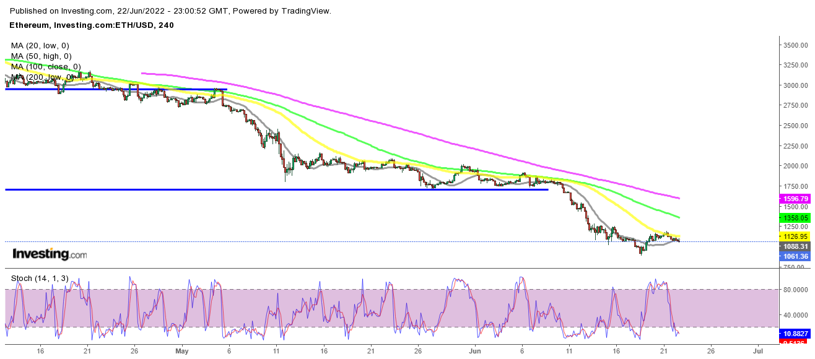Click the gray 1088.31 current price tag

coord(795,246)
